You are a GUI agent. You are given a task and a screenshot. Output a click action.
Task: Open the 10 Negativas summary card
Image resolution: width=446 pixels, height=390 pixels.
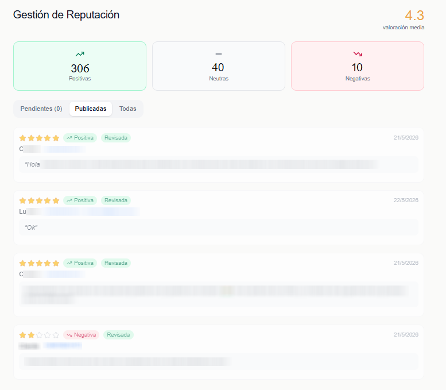(358, 66)
